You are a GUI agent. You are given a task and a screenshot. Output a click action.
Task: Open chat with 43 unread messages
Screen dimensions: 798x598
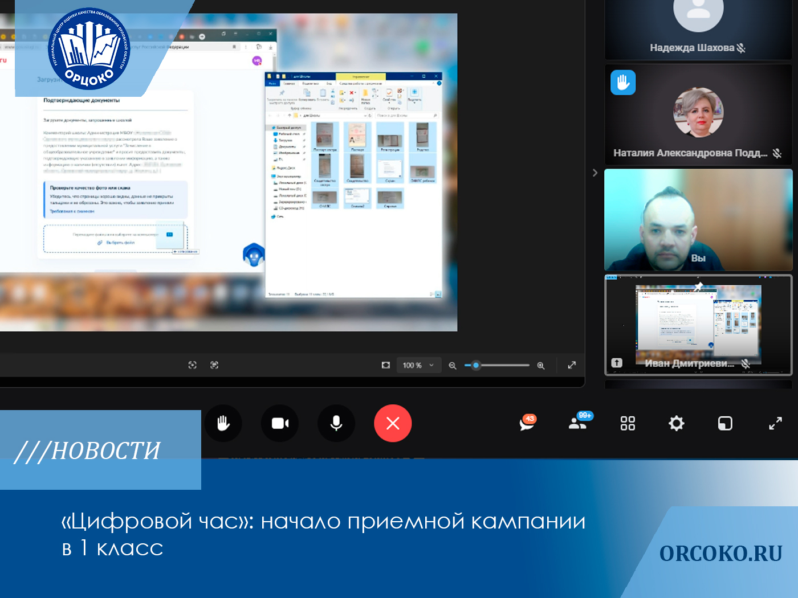pyautogui.click(x=527, y=423)
